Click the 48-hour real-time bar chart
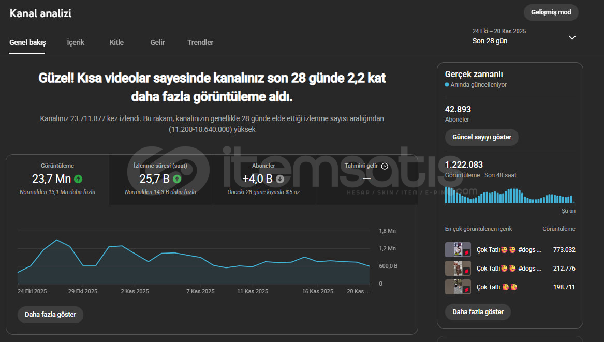 click(510, 195)
